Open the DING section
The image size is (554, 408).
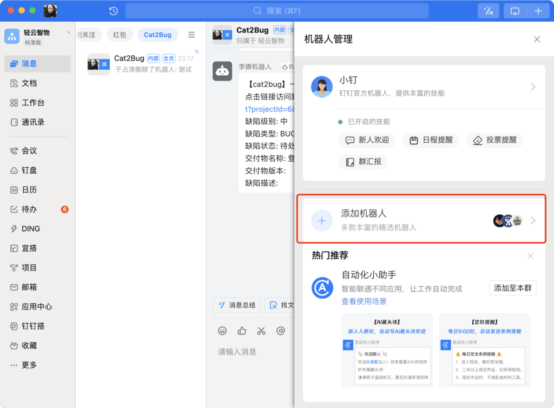(x=37, y=228)
